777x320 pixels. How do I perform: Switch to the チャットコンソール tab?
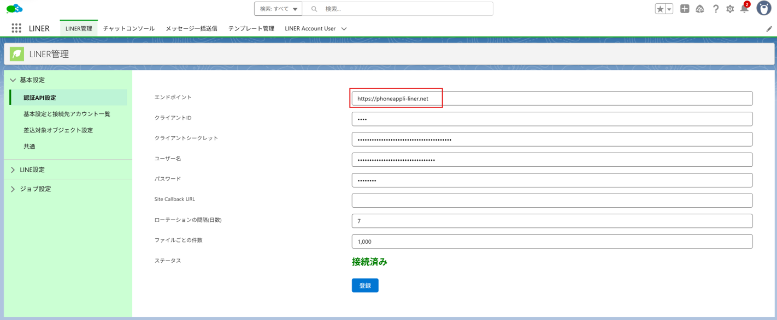pos(129,28)
